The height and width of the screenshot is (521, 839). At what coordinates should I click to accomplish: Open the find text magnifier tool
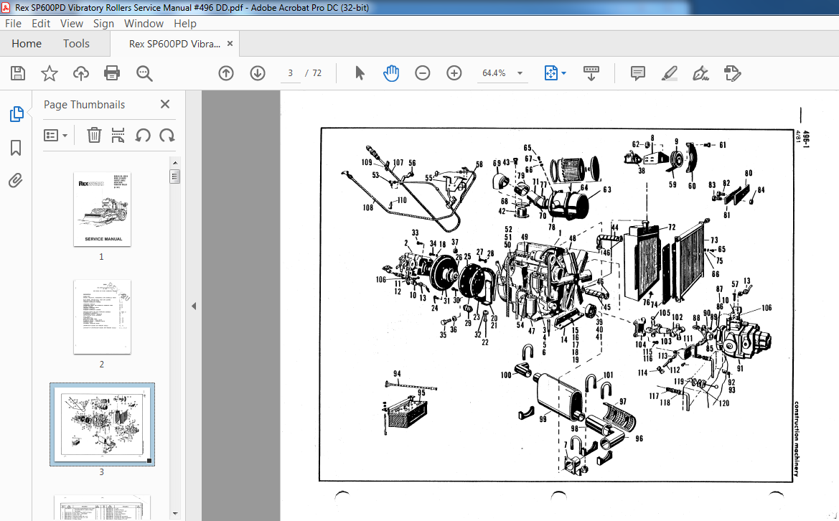point(144,73)
